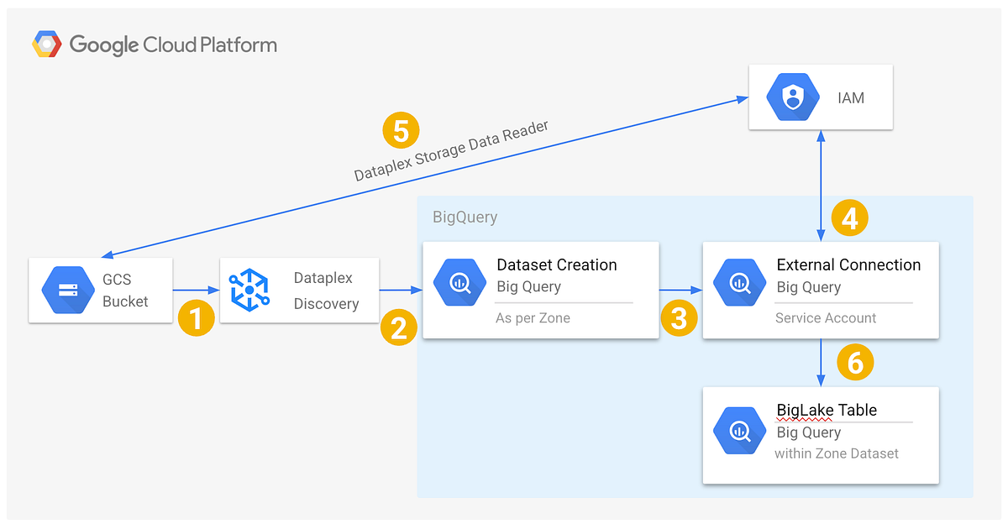Select the 'Service Account' caption
The width and height of the screenshot is (1008, 529).
pos(826,318)
